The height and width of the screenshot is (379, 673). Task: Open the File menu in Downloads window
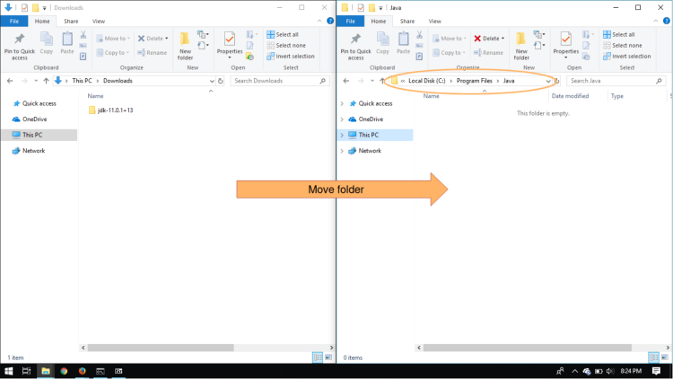point(15,21)
